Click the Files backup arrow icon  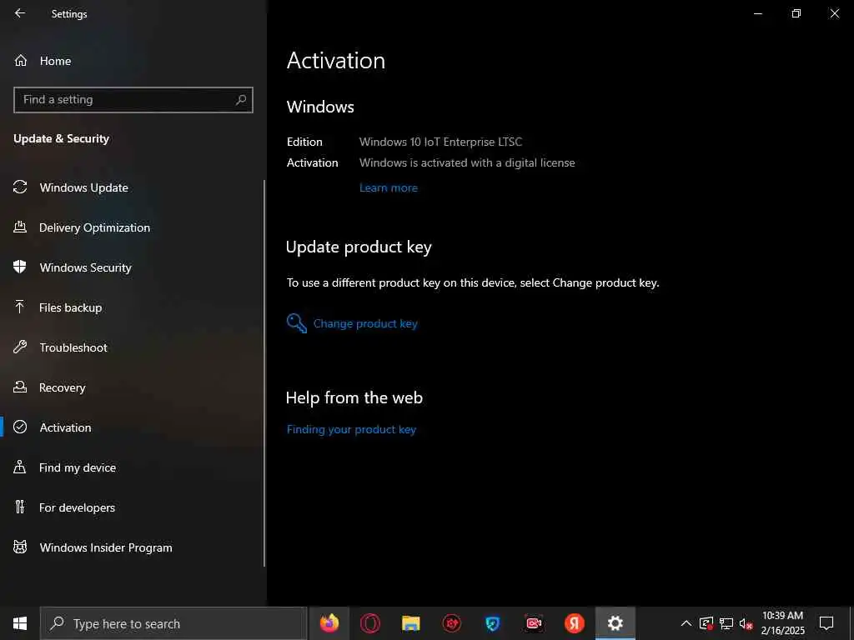[20, 307]
